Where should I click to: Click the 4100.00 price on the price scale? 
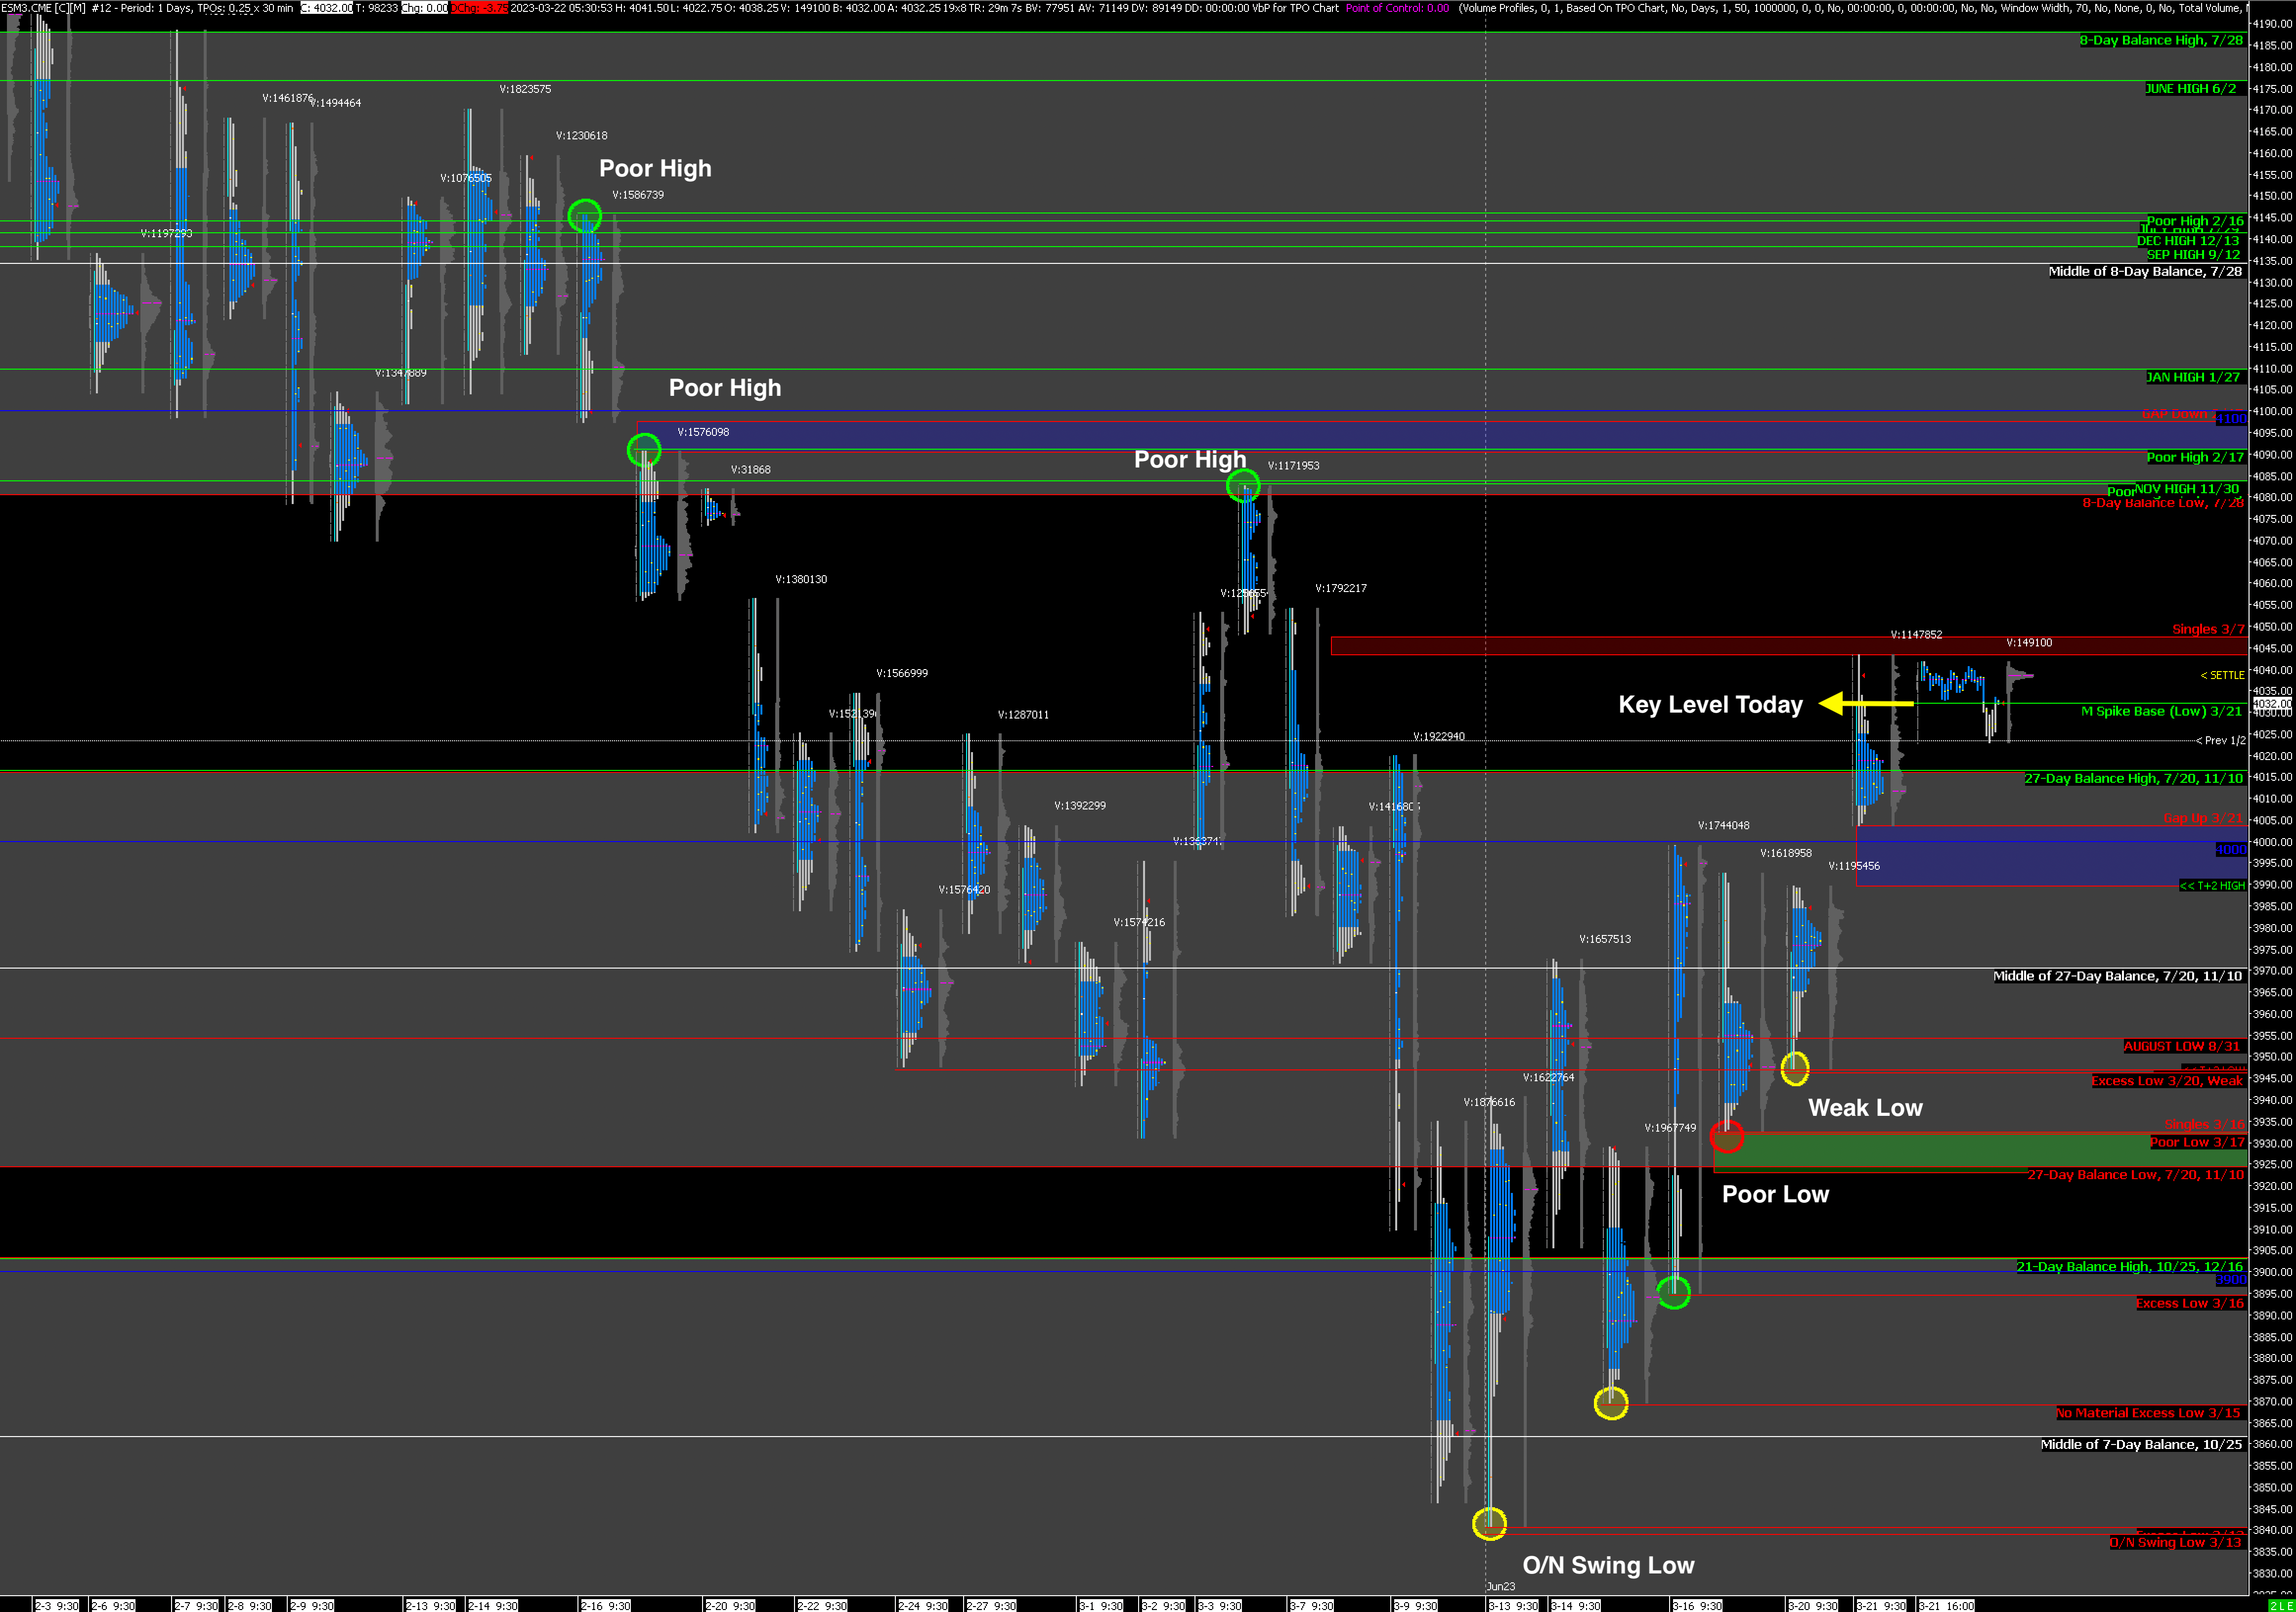click(x=2272, y=411)
